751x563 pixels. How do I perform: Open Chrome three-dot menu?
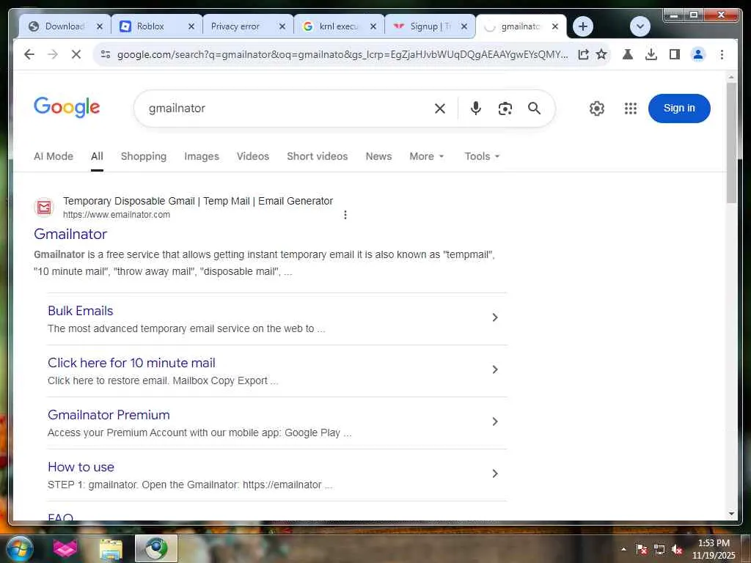tap(722, 54)
